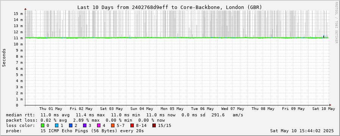This screenshot has height=136, width=340.
Task: Click the 'Seconds' y-axis label
Action: click(x=4, y=57)
